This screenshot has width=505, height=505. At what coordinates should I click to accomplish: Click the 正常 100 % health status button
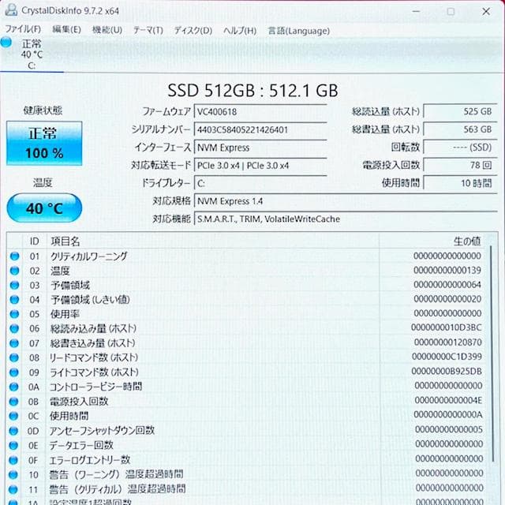(x=44, y=144)
